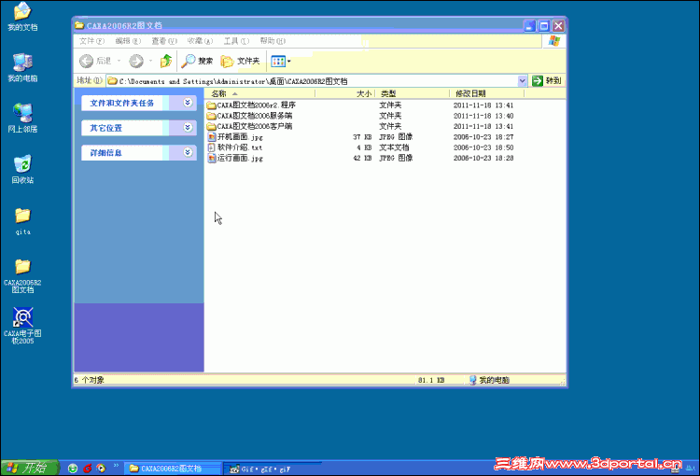700x476 pixels.
Task: Open the Back button history dropdown
Action: click(x=119, y=61)
